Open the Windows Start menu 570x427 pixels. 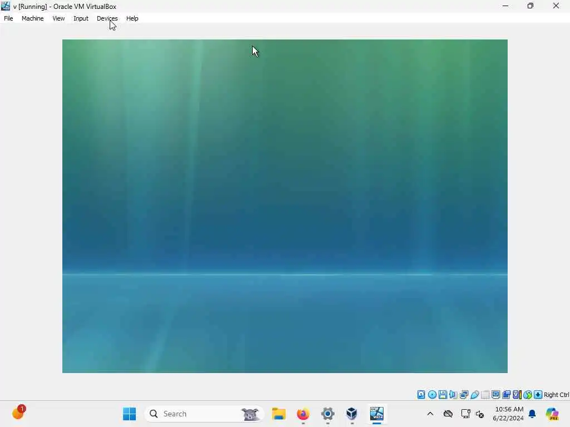click(129, 414)
